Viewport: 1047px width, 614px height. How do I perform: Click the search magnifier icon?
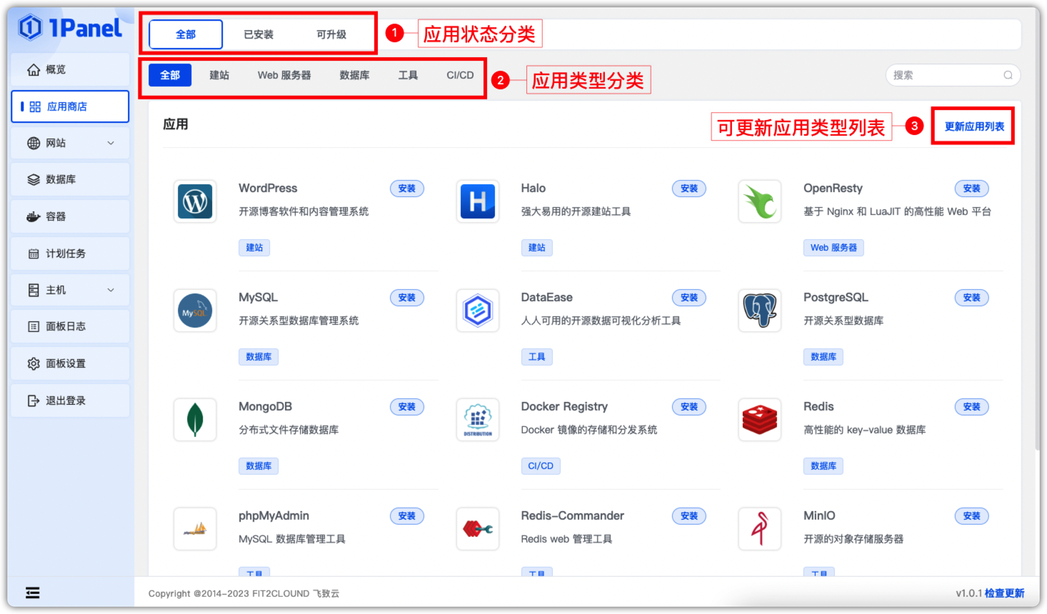(1008, 75)
